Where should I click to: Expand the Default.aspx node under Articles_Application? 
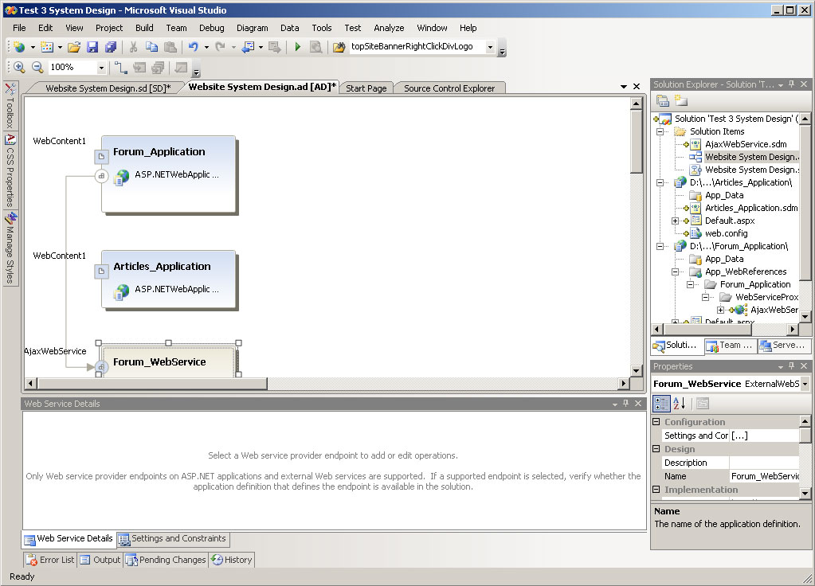pos(675,221)
